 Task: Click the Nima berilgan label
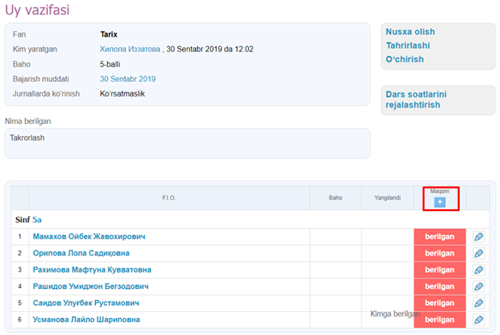(x=27, y=121)
